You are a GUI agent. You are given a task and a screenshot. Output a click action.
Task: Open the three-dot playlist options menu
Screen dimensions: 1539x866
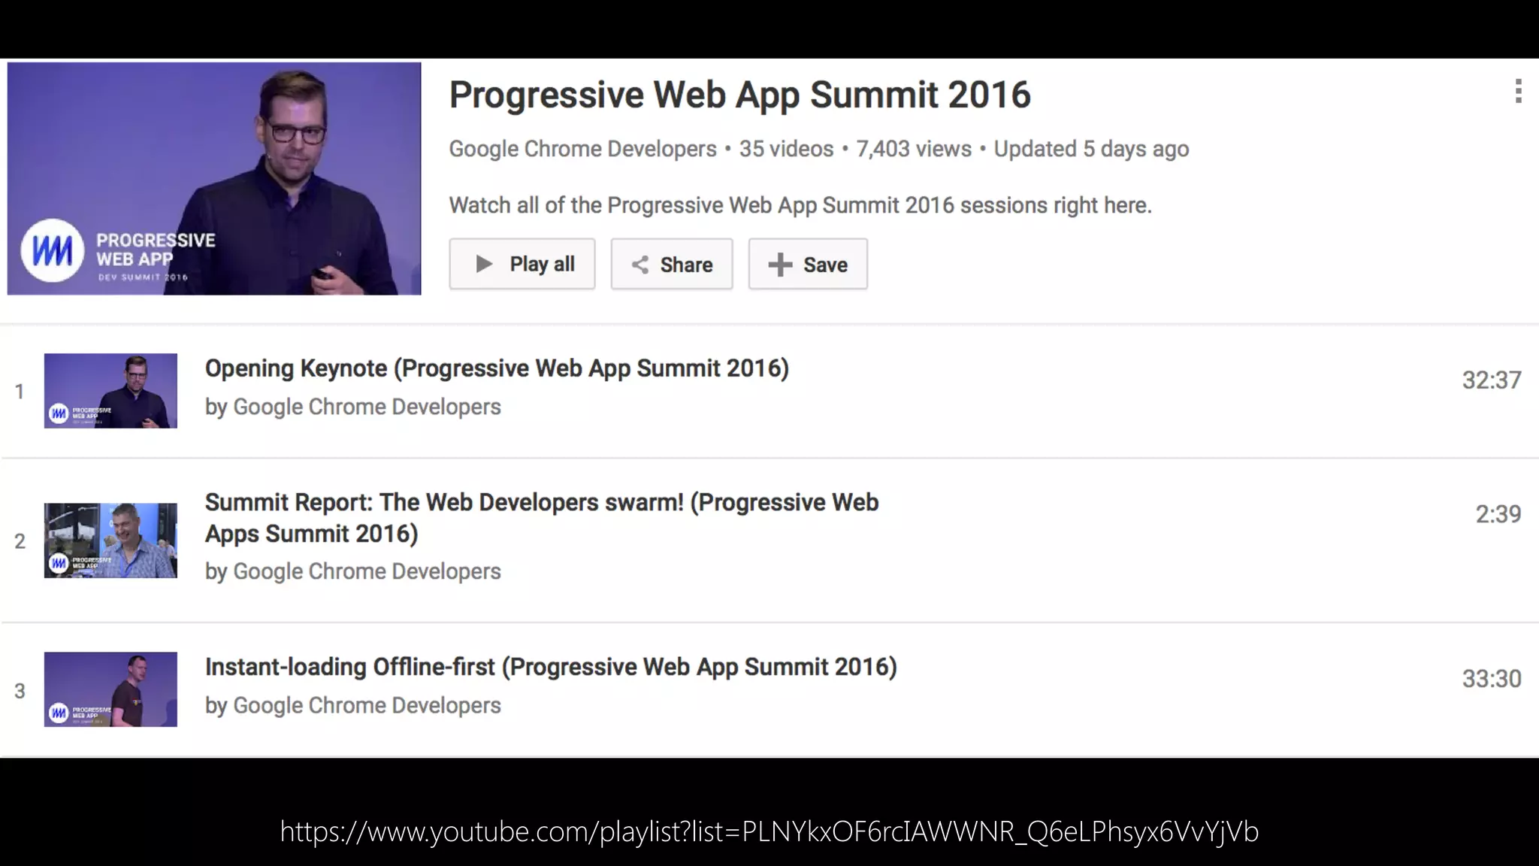pos(1518,91)
